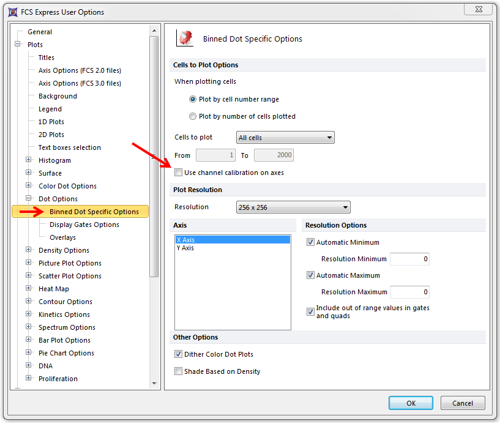Viewport: 500px width, 424px height.
Task: Click the OK button
Action: pos(411,403)
